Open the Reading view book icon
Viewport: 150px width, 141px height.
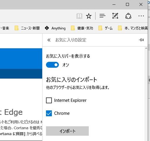(x=79, y=16)
